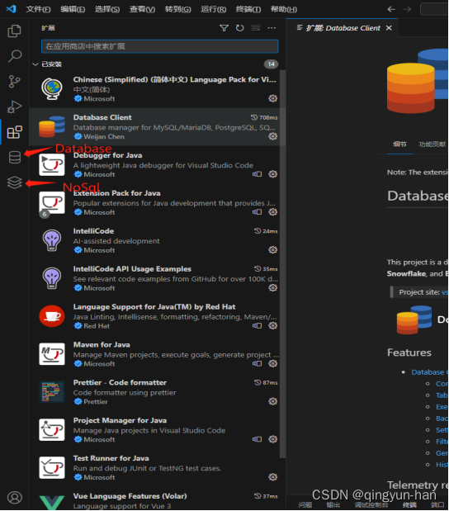The image size is (449, 511).
Task: Clear extension search results icon
Action: 256,28
